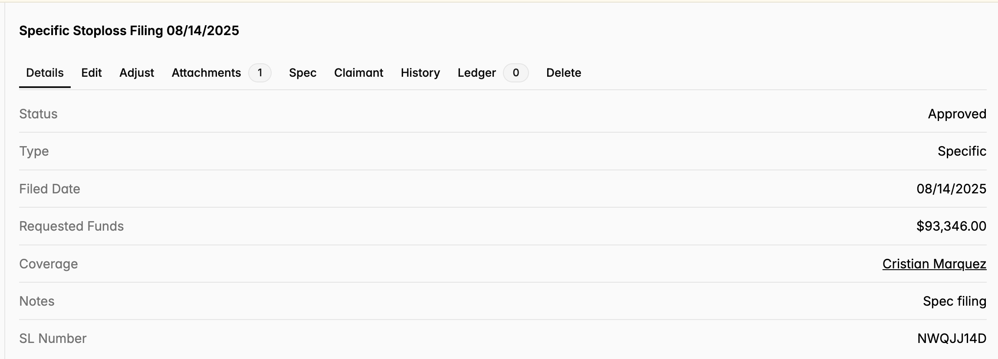Switch to the Edit tab
Image resolution: width=998 pixels, height=359 pixels.
(x=92, y=73)
